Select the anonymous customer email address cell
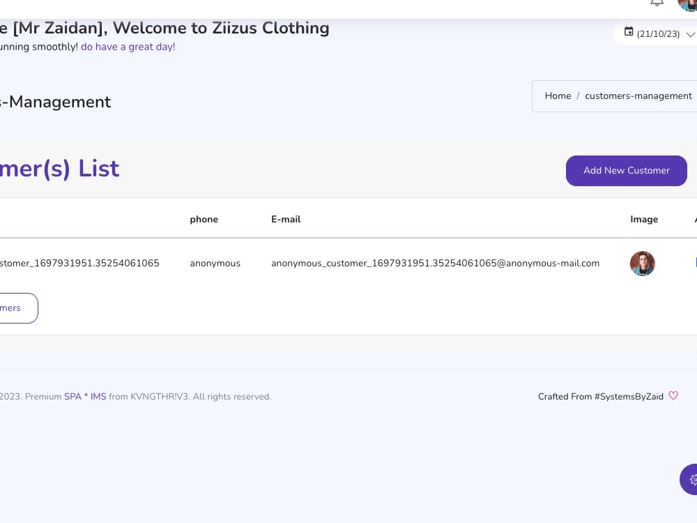697x523 pixels. coord(435,264)
